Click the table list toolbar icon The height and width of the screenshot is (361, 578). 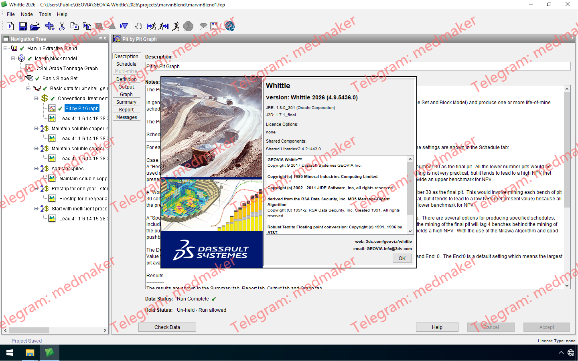pyautogui.click(x=215, y=26)
